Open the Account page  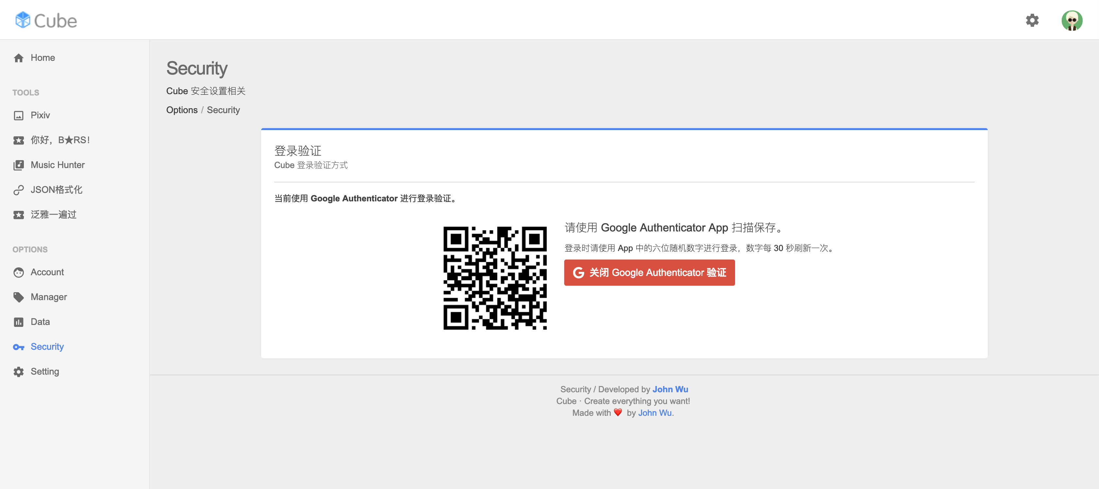[47, 272]
